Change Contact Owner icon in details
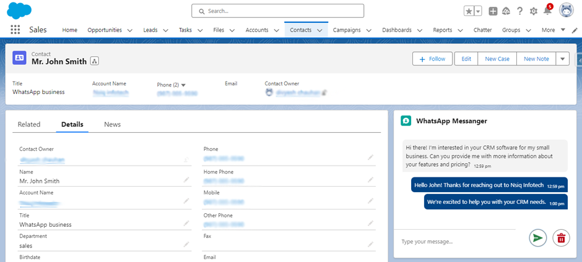This screenshot has width=582, height=262. point(186,159)
